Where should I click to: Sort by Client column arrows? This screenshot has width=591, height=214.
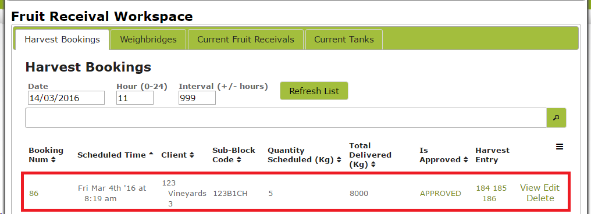click(191, 155)
